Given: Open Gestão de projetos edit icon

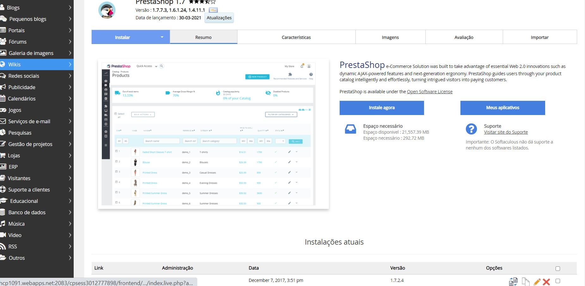Looking at the screenshot, I should pos(3,144).
